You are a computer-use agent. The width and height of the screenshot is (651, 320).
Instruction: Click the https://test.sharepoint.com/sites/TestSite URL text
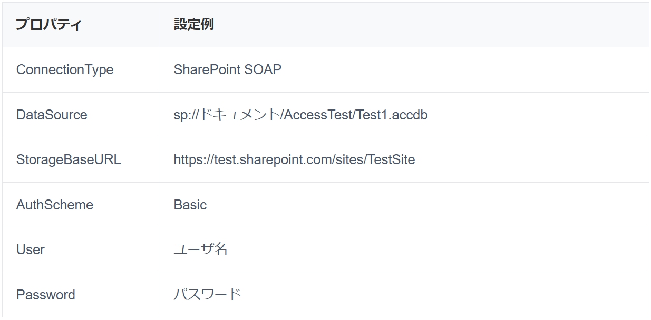(294, 160)
